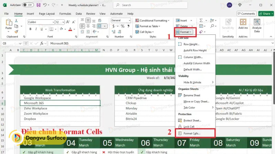
Task: Click the Format cells button
Action: (184, 32)
